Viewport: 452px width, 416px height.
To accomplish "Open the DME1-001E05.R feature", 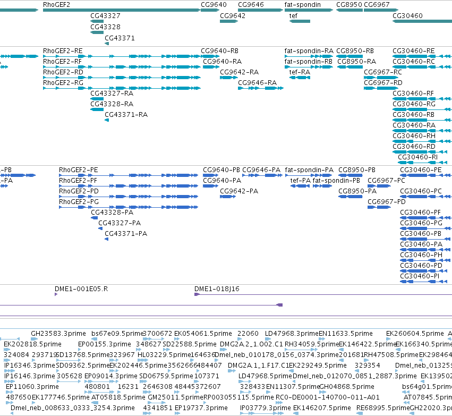I will click(81, 289).
